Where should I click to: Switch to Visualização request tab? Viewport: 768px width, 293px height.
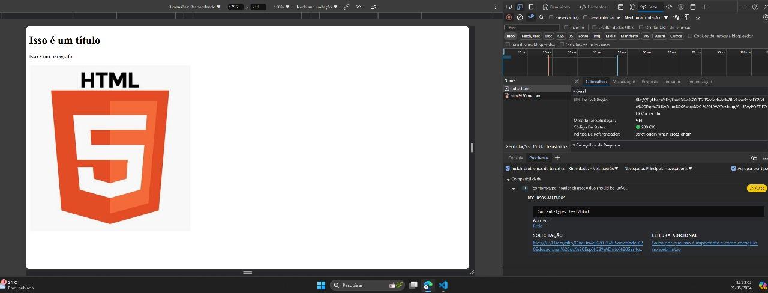click(624, 81)
